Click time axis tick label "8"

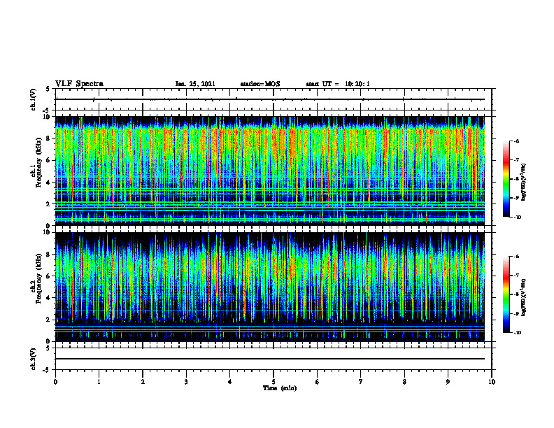pos(404,382)
